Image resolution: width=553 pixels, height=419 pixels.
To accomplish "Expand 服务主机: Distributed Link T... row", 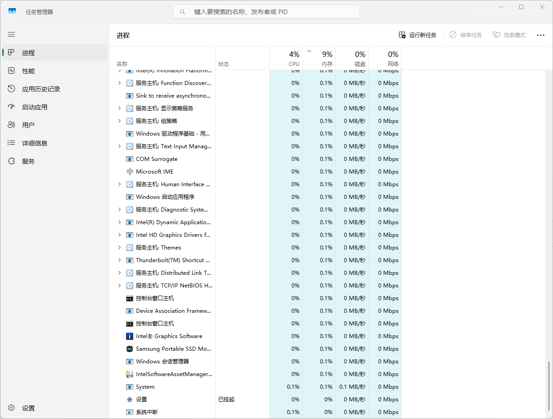I will pos(119,273).
